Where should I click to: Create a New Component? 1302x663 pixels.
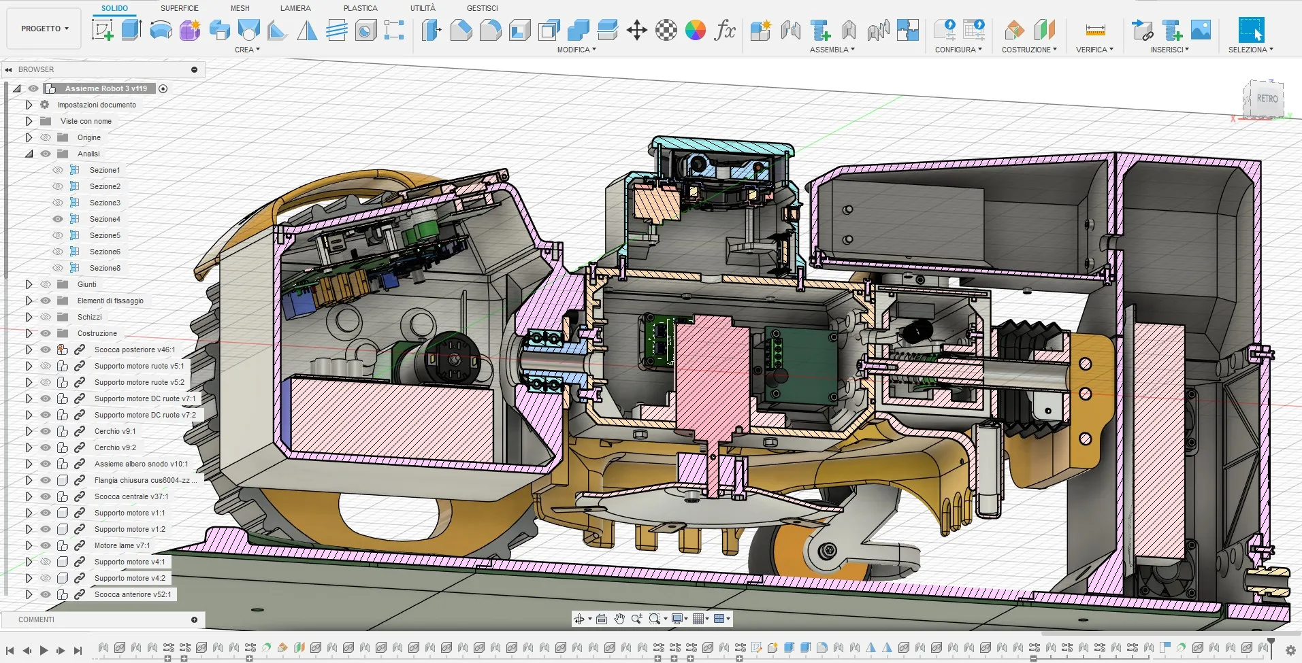pos(760,30)
